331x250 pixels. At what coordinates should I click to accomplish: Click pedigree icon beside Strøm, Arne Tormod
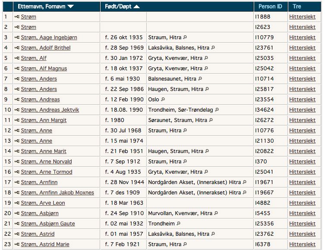point(17,172)
